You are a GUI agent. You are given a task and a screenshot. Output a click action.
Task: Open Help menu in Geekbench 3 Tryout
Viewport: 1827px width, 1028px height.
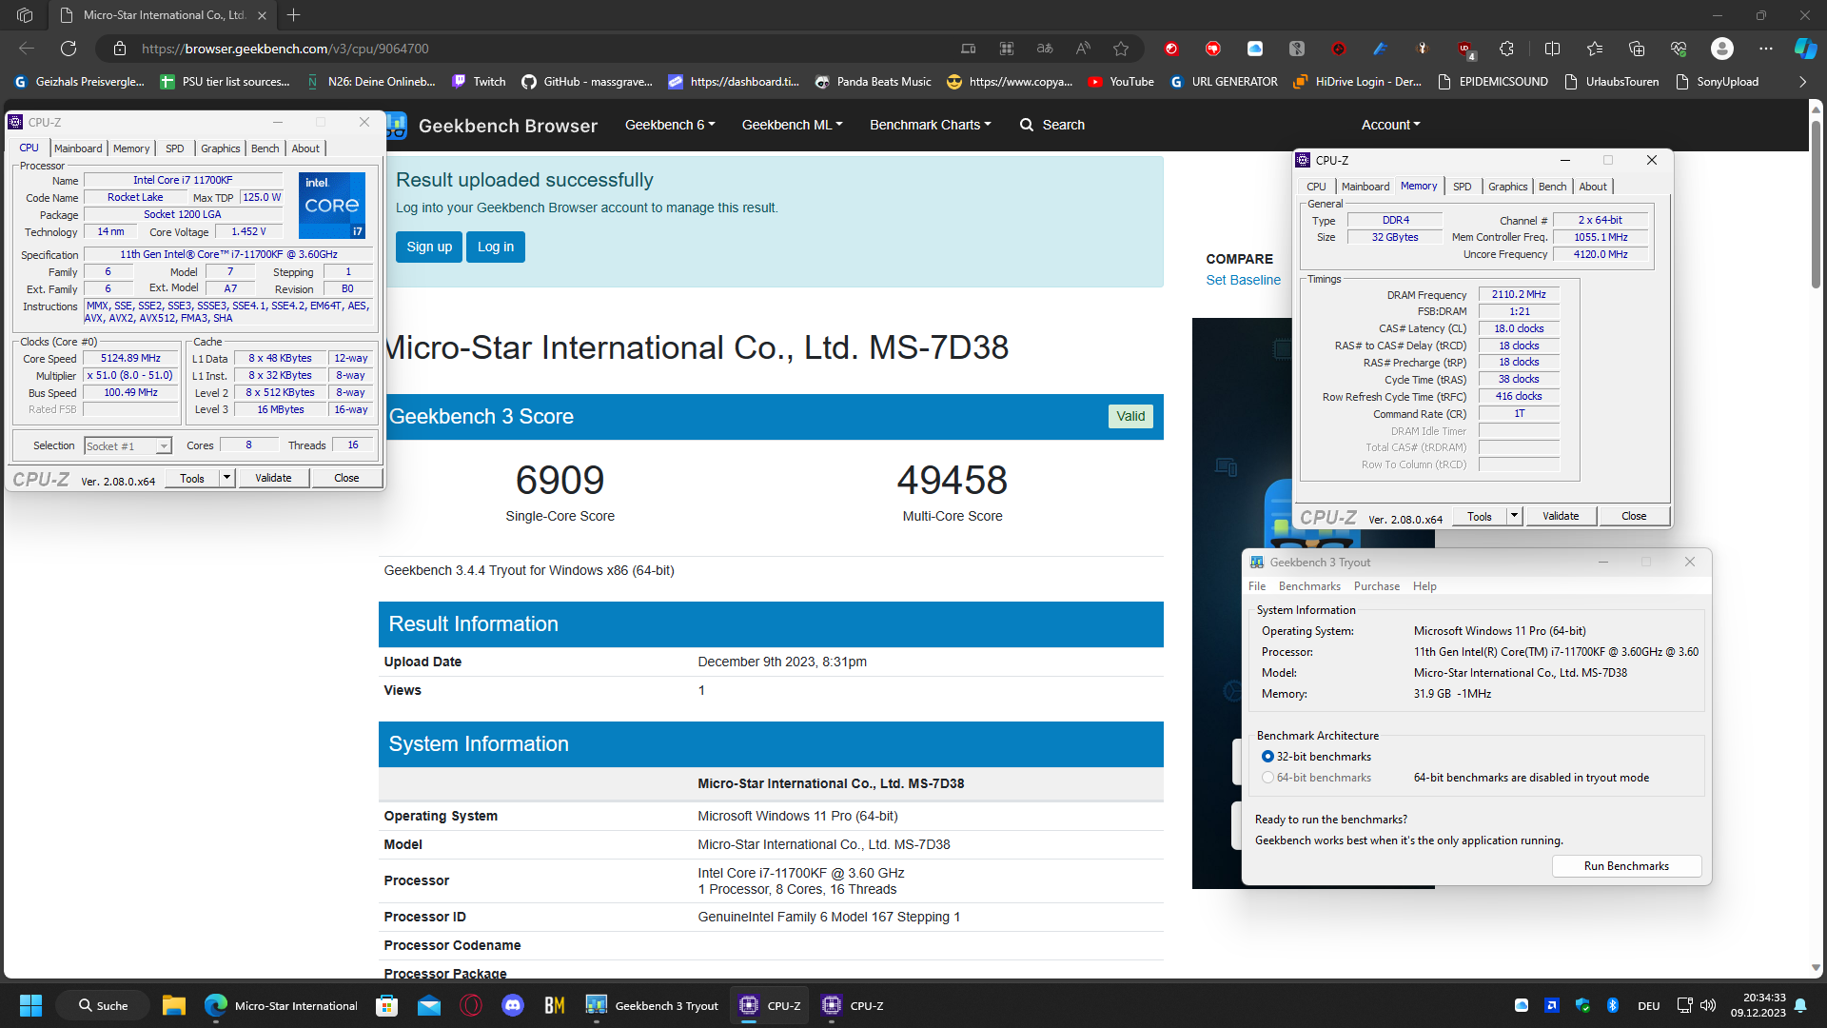pyautogui.click(x=1424, y=586)
